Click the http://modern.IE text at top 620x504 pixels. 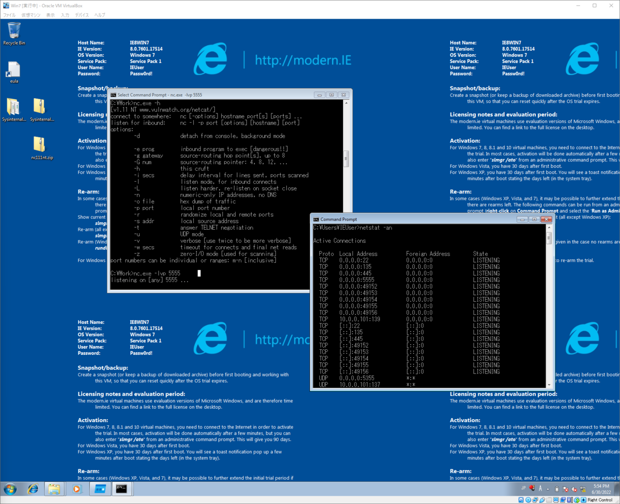(303, 61)
